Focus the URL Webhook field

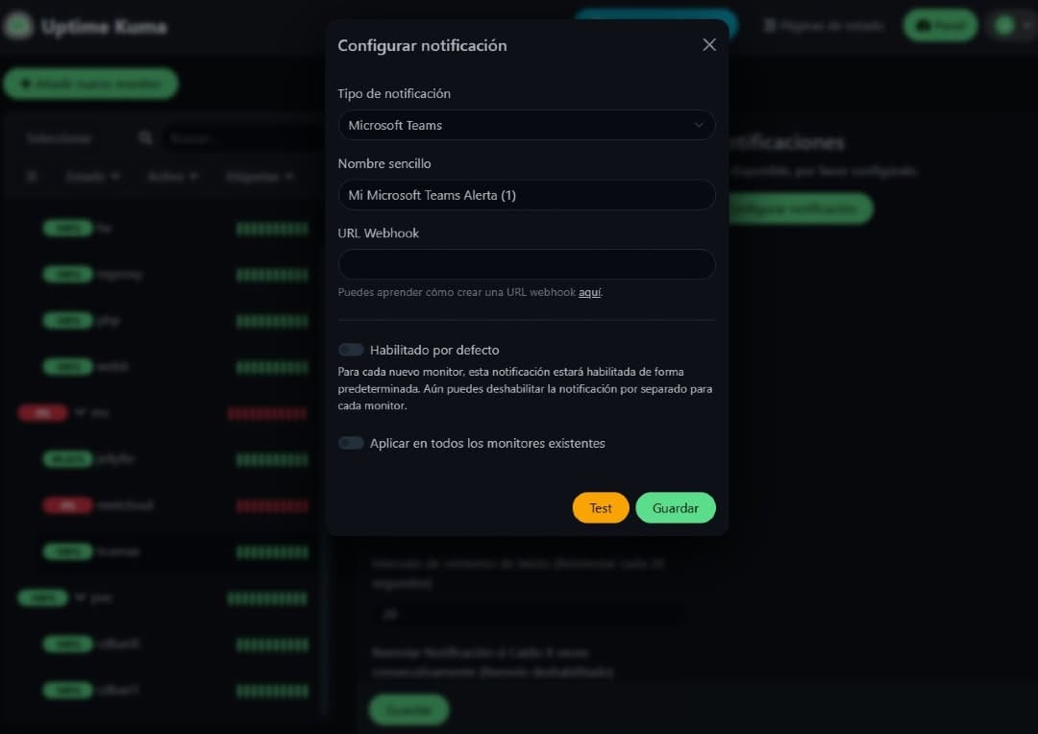[x=527, y=265]
